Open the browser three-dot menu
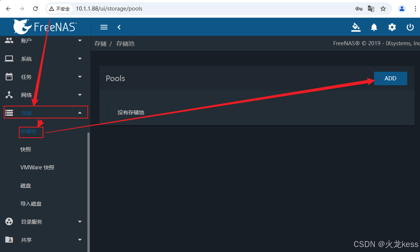Image resolution: width=420 pixels, height=252 pixels. click(x=415, y=9)
